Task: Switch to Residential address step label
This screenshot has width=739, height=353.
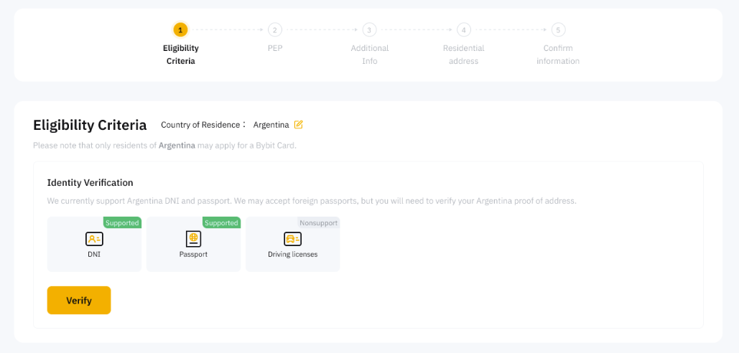Action: 464,55
